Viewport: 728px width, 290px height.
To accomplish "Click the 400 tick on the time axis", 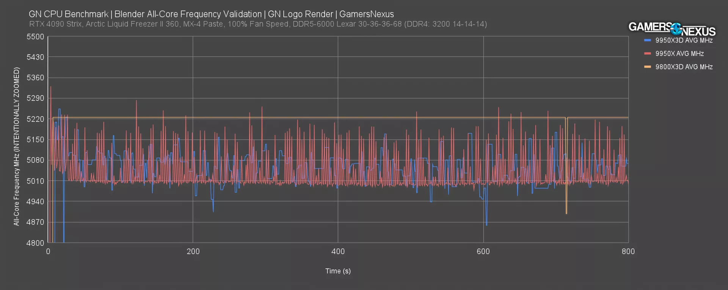I will (338, 251).
